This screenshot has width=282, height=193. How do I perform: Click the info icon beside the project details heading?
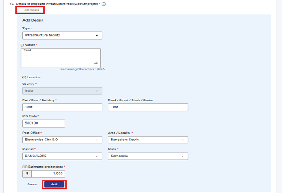104,4
